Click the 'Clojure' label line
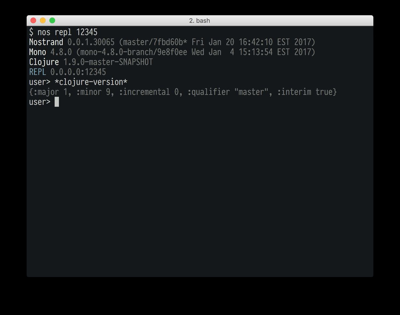Screen dimensions: 400x315 [44, 62]
